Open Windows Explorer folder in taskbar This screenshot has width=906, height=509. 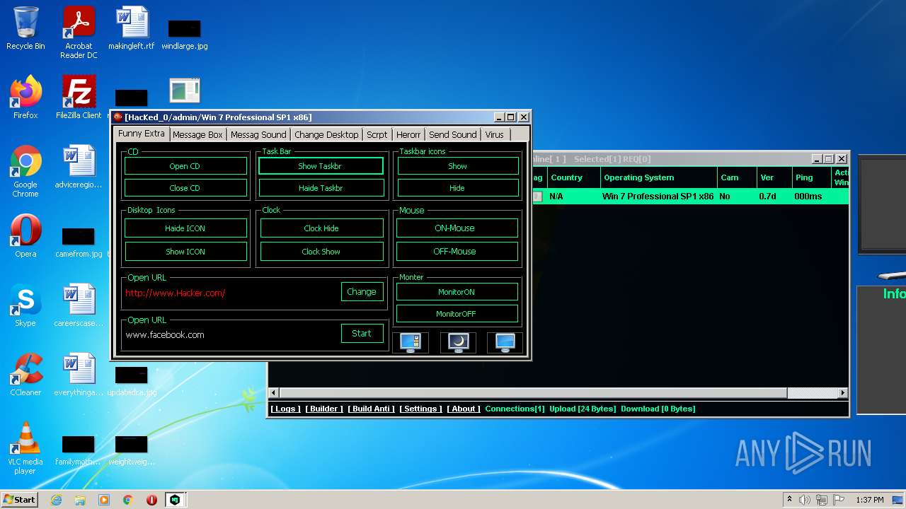[80, 500]
